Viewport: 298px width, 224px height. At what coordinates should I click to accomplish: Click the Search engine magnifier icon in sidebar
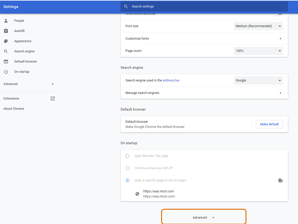[6, 51]
